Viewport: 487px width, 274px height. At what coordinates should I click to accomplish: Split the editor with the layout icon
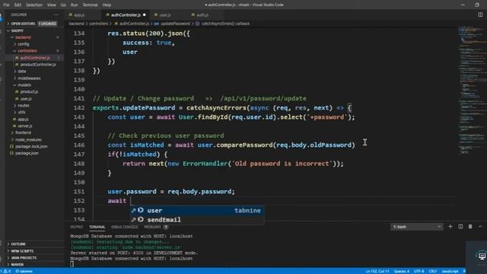coord(480,14)
